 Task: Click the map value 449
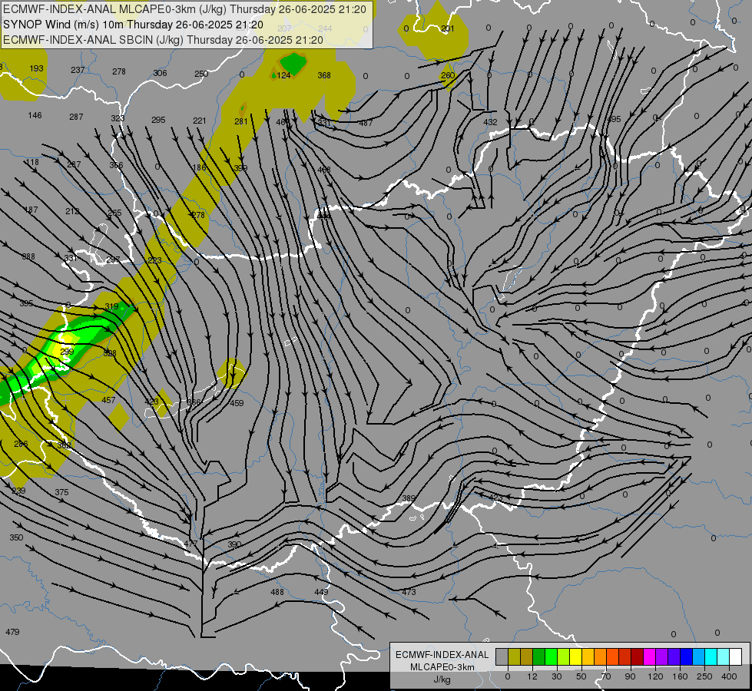click(321, 592)
